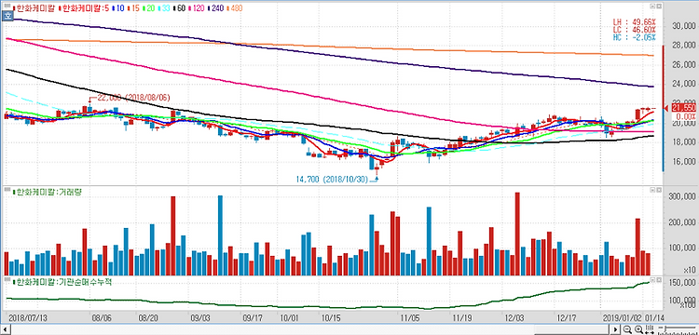
Task: Click the HC : -2.05% value
Action: [635, 37]
